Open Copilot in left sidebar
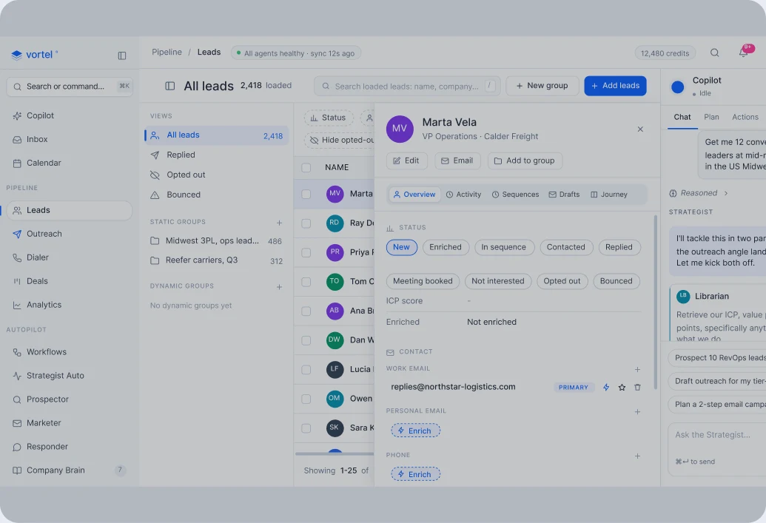The width and height of the screenshot is (766, 523). (70, 115)
